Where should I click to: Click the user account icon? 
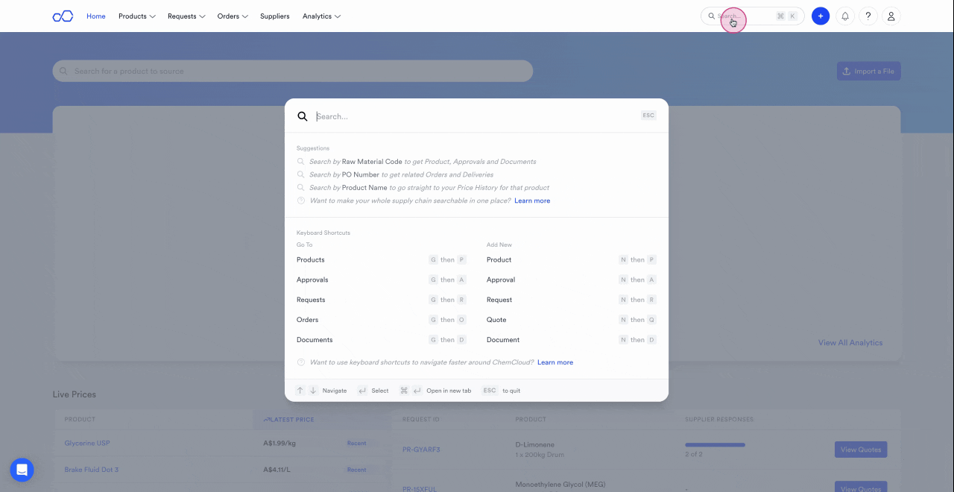pos(891,16)
